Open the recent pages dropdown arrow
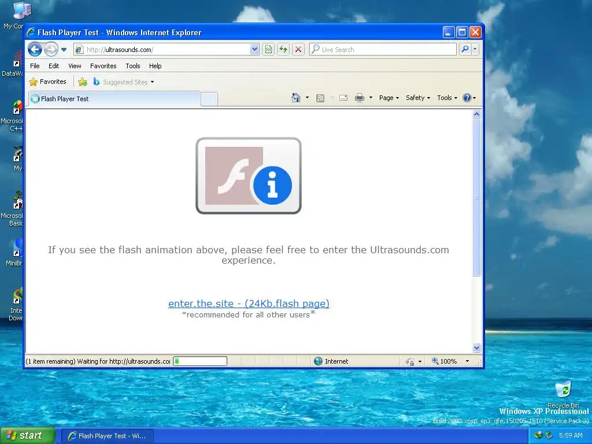Image resolution: width=592 pixels, height=444 pixels. [x=64, y=50]
